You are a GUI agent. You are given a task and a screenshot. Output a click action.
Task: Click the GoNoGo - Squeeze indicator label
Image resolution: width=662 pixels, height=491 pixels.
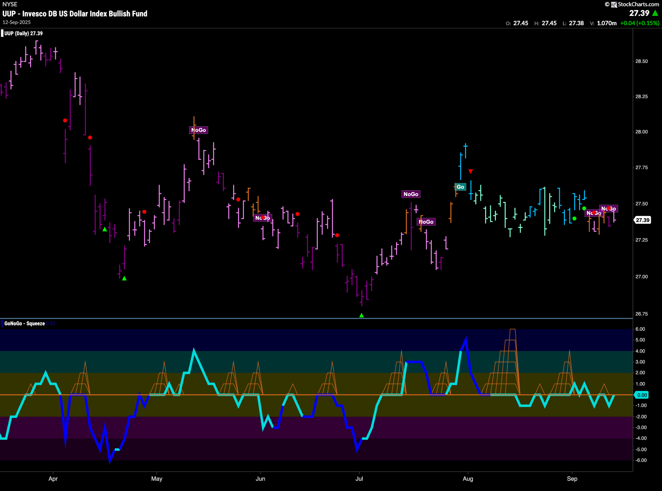(25, 323)
